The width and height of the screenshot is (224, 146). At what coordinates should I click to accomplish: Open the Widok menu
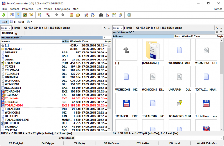48,9
